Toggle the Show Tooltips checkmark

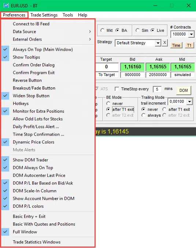[5, 57]
